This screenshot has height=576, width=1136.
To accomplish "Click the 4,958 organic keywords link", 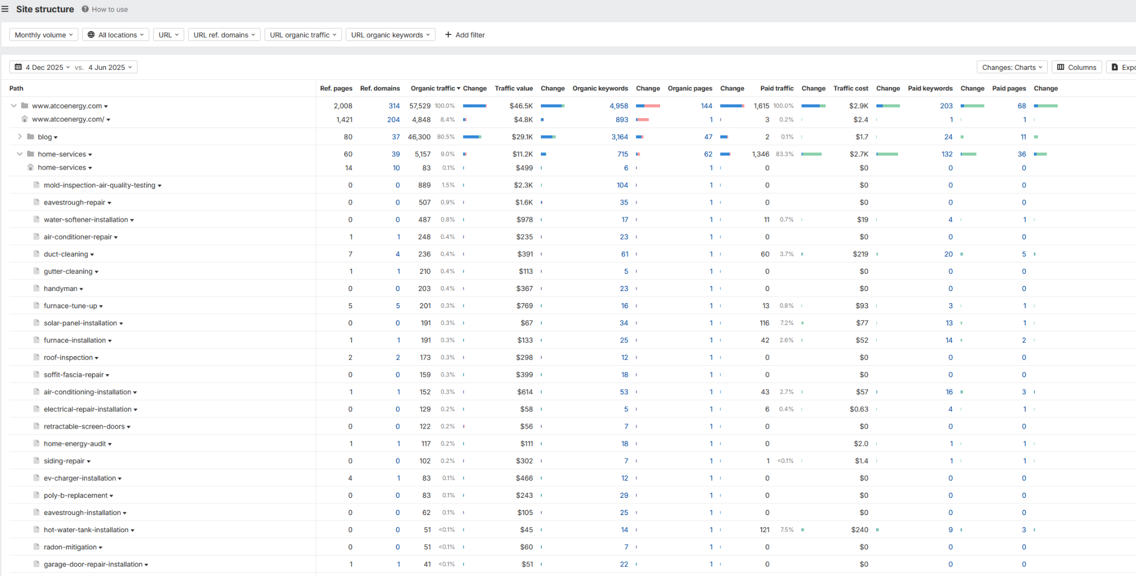I will coord(618,105).
